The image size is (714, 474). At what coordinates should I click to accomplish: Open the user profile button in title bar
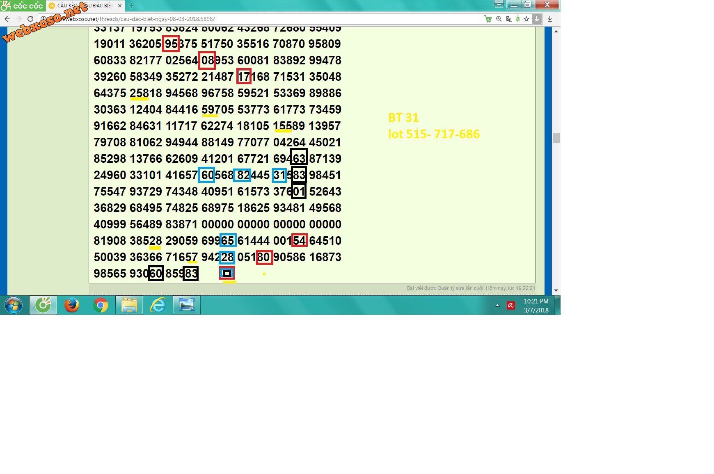click(x=499, y=4)
